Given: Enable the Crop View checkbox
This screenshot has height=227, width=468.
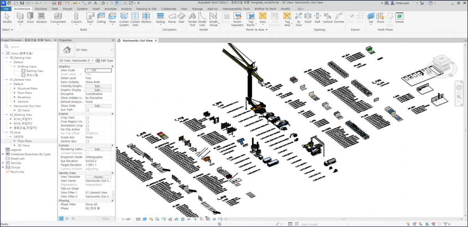Looking at the screenshot, I should 87,118.
